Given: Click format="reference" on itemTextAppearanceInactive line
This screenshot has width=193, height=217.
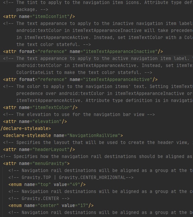Looking at the screenshot, I should click(43, 51).
